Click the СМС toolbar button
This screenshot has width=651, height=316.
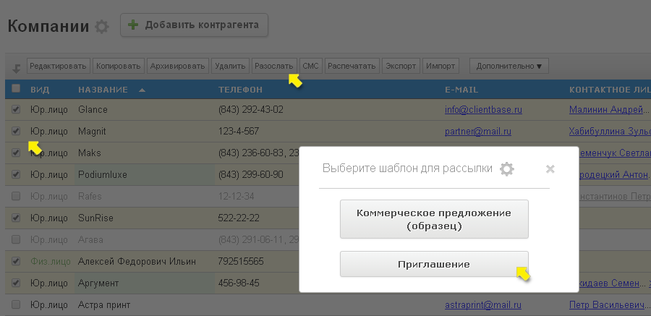pyautogui.click(x=310, y=67)
